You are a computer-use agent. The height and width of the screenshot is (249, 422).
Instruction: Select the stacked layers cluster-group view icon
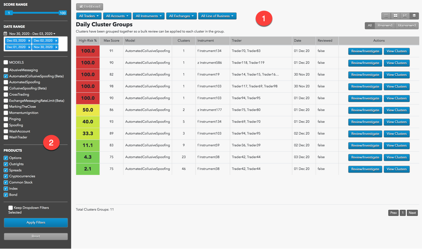(414, 16)
